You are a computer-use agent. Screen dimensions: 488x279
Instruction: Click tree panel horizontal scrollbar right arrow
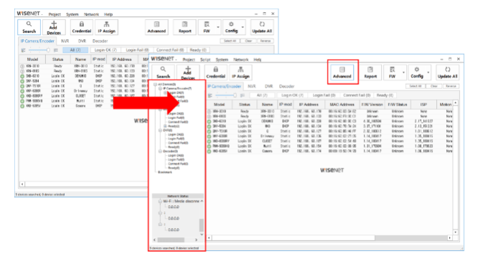pos(196,240)
